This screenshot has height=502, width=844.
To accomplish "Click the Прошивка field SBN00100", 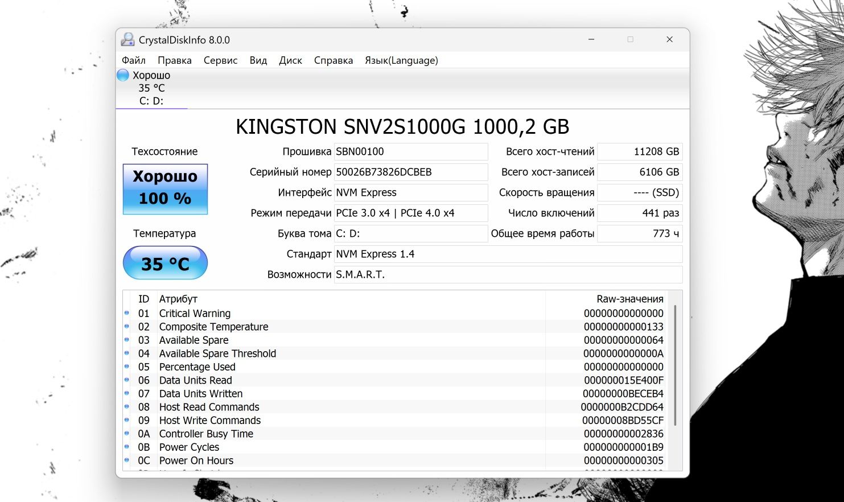I will [410, 151].
